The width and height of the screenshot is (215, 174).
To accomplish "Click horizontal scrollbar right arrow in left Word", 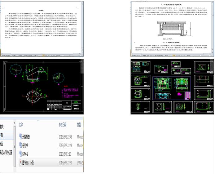I will point(80,54).
